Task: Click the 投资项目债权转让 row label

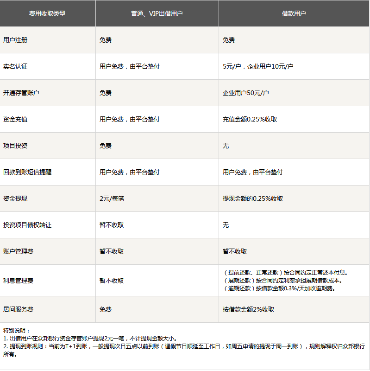Action: click(27, 225)
